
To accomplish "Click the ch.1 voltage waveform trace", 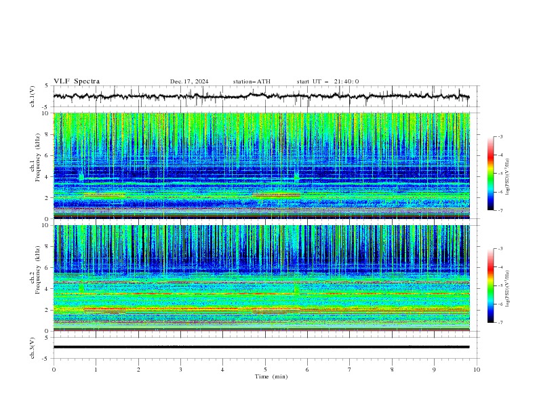I will 261,96.
